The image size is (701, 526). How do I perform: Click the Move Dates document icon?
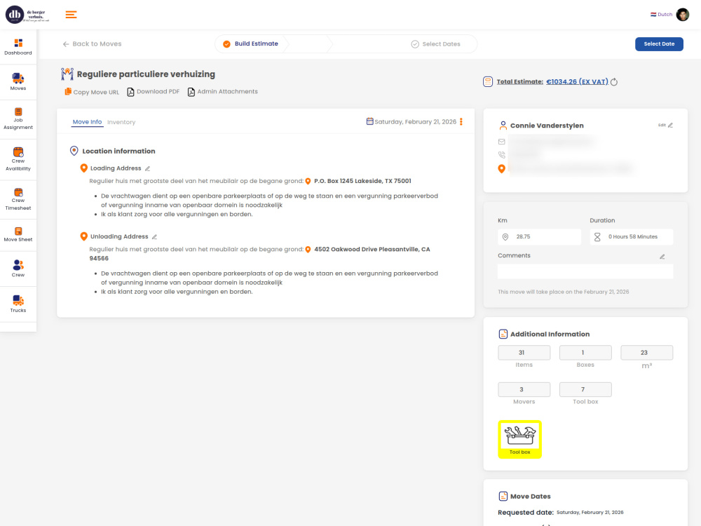pos(503,497)
